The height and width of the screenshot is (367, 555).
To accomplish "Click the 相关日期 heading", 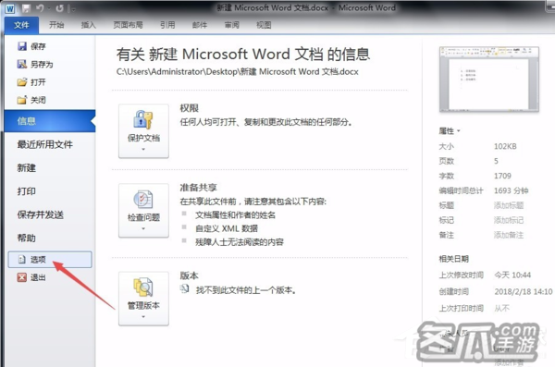I will coord(454,259).
